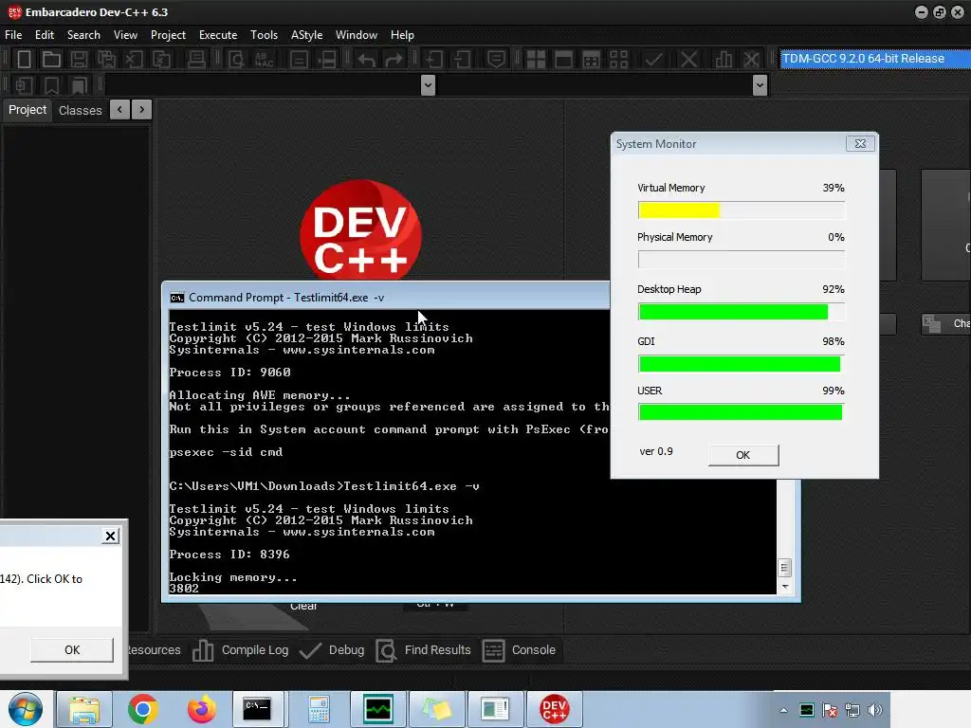This screenshot has height=728, width=971.
Task: Open the File menu
Action: coord(13,35)
